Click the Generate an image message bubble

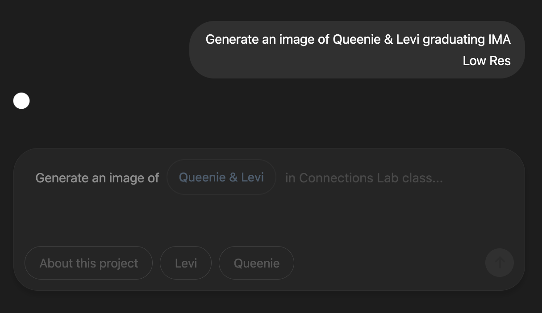(x=357, y=49)
